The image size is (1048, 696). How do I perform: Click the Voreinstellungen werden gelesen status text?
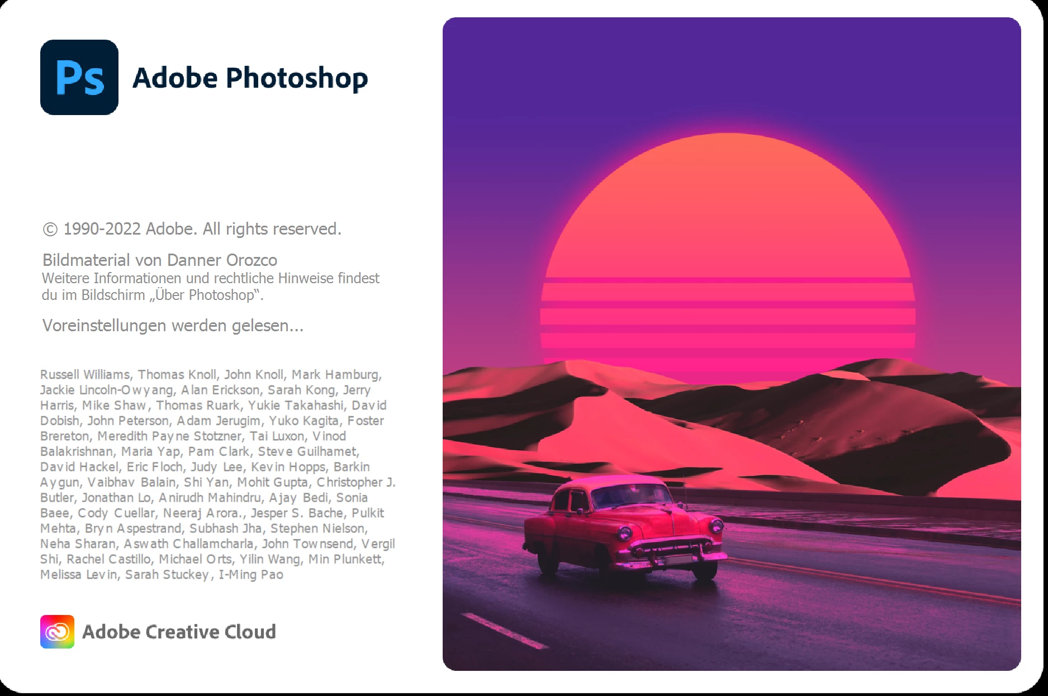pos(173,326)
